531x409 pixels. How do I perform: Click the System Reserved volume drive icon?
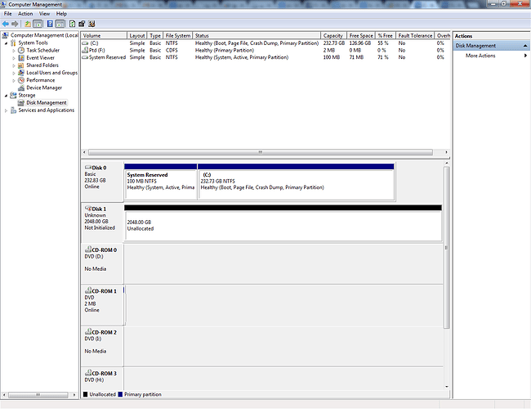coord(85,57)
